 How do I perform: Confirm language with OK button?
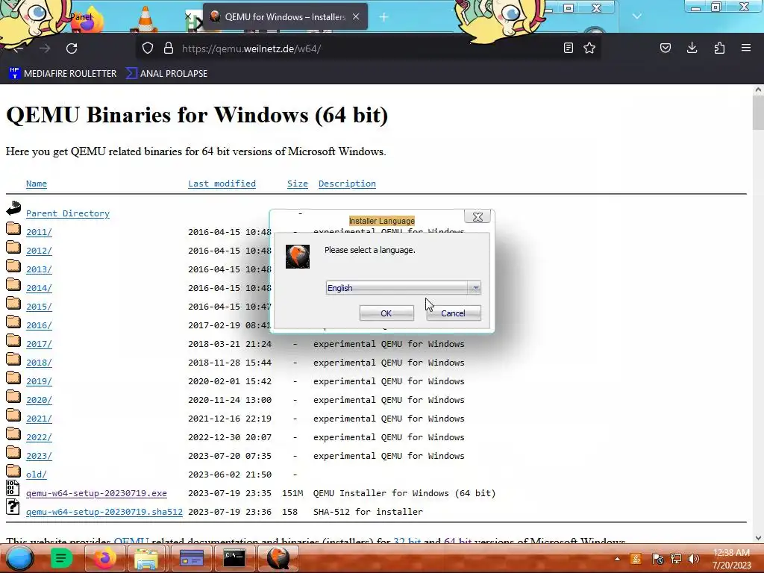[x=386, y=313]
